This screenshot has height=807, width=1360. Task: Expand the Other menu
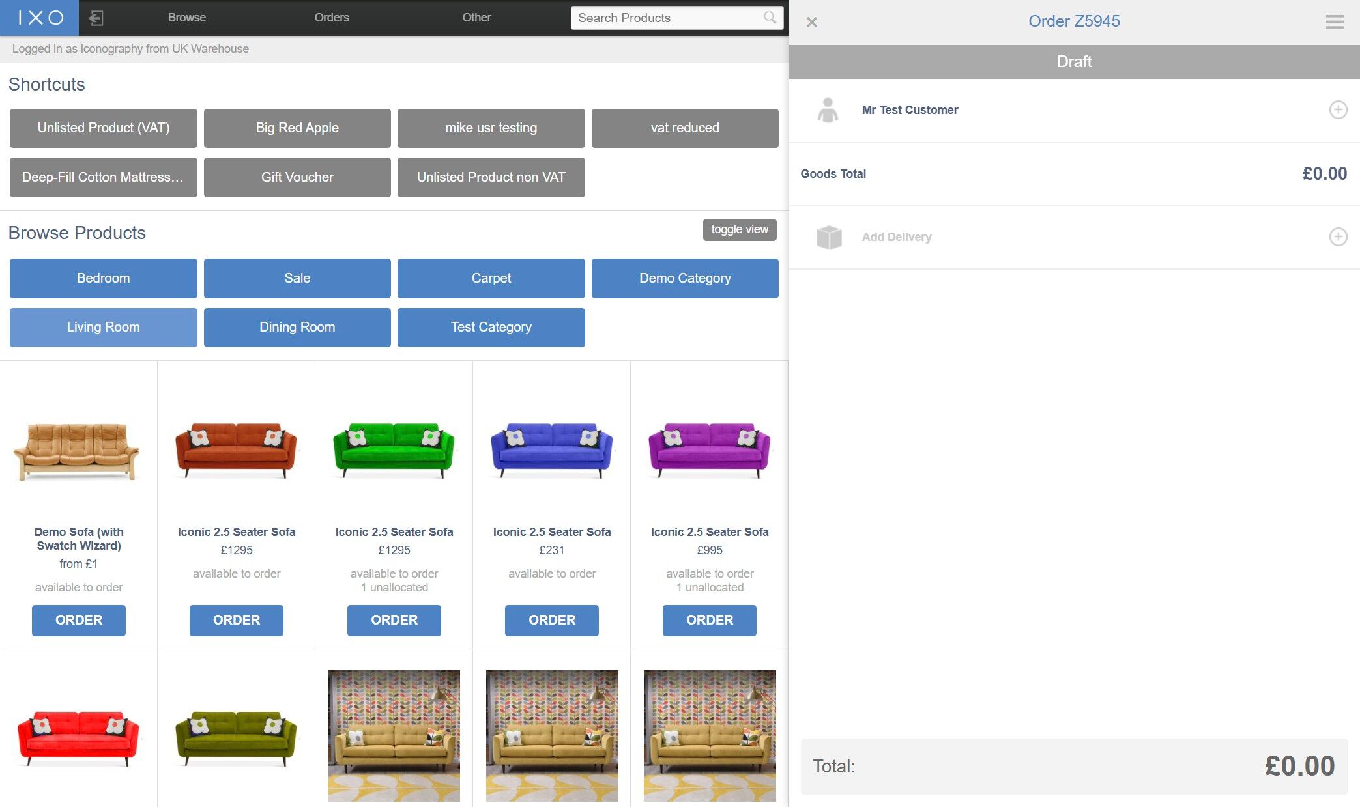(x=476, y=18)
